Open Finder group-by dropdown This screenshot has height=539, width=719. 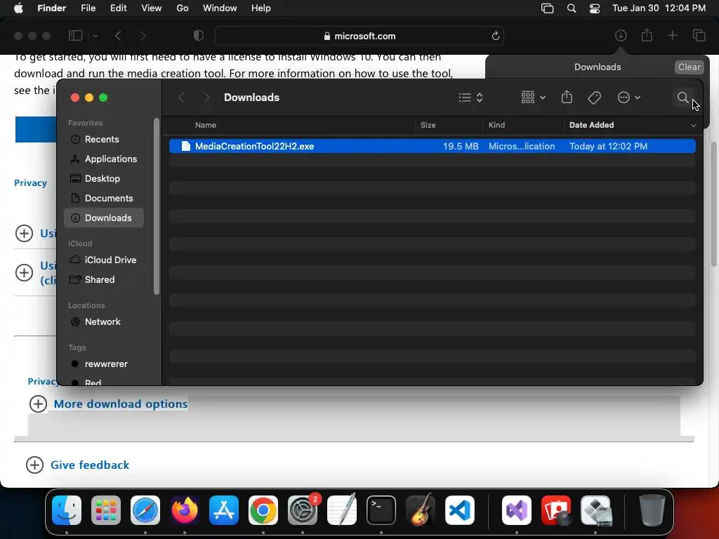[533, 97]
